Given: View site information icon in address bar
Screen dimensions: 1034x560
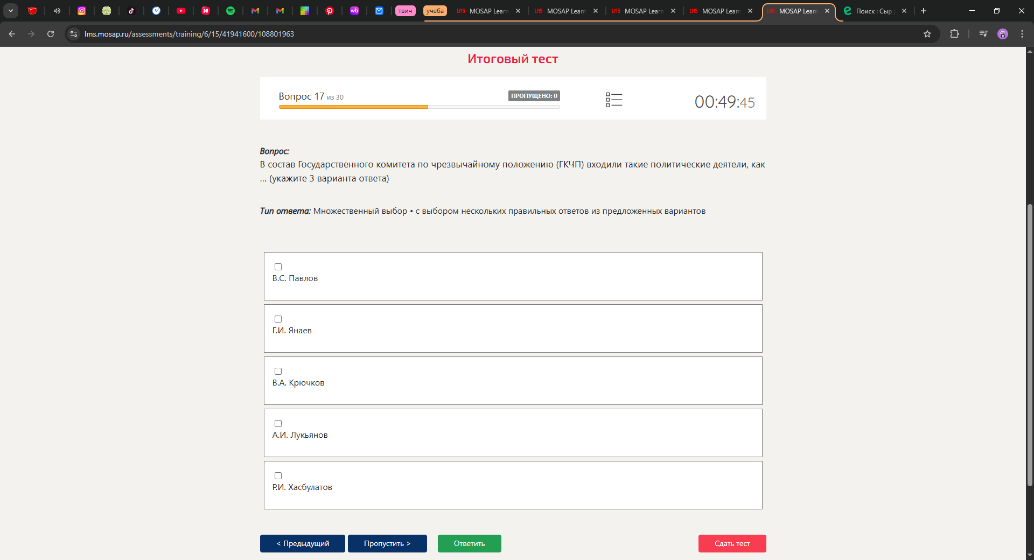Looking at the screenshot, I should [x=74, y=34].
